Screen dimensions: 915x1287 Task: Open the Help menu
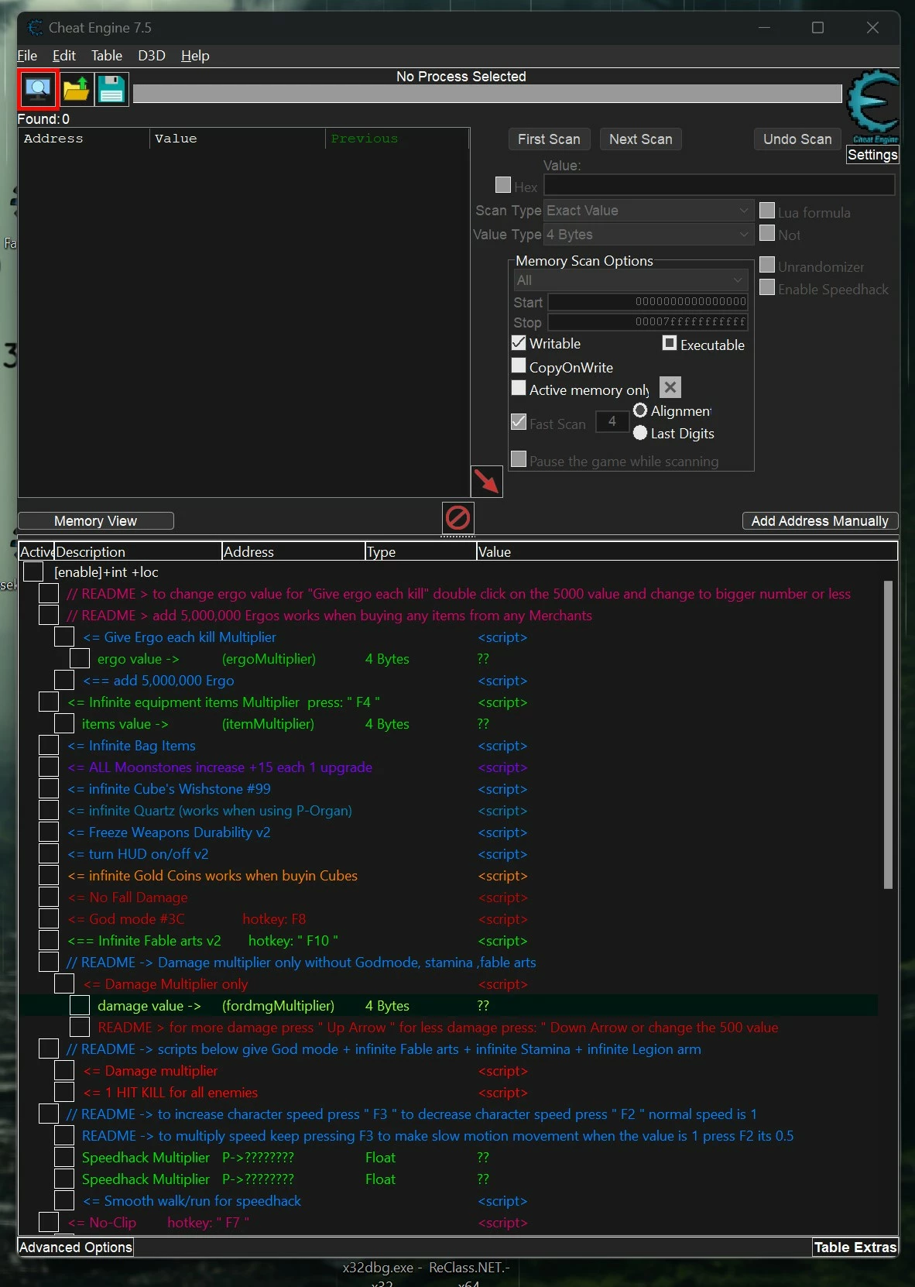[x=195, y=56]
